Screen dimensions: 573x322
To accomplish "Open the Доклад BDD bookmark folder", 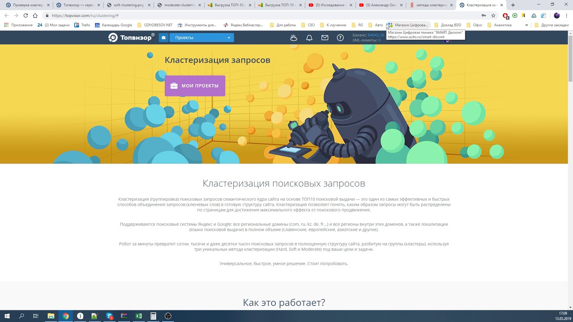I will click(x=447, y=25).
